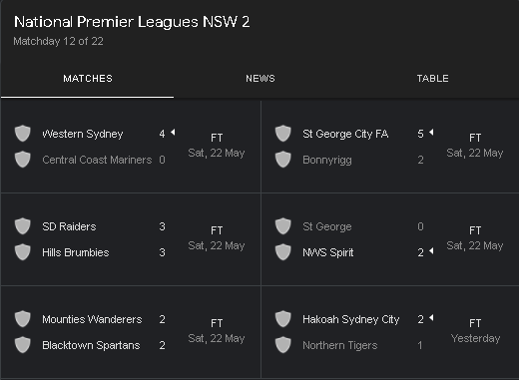Click the Blacktown Spartans team crest

23,345
